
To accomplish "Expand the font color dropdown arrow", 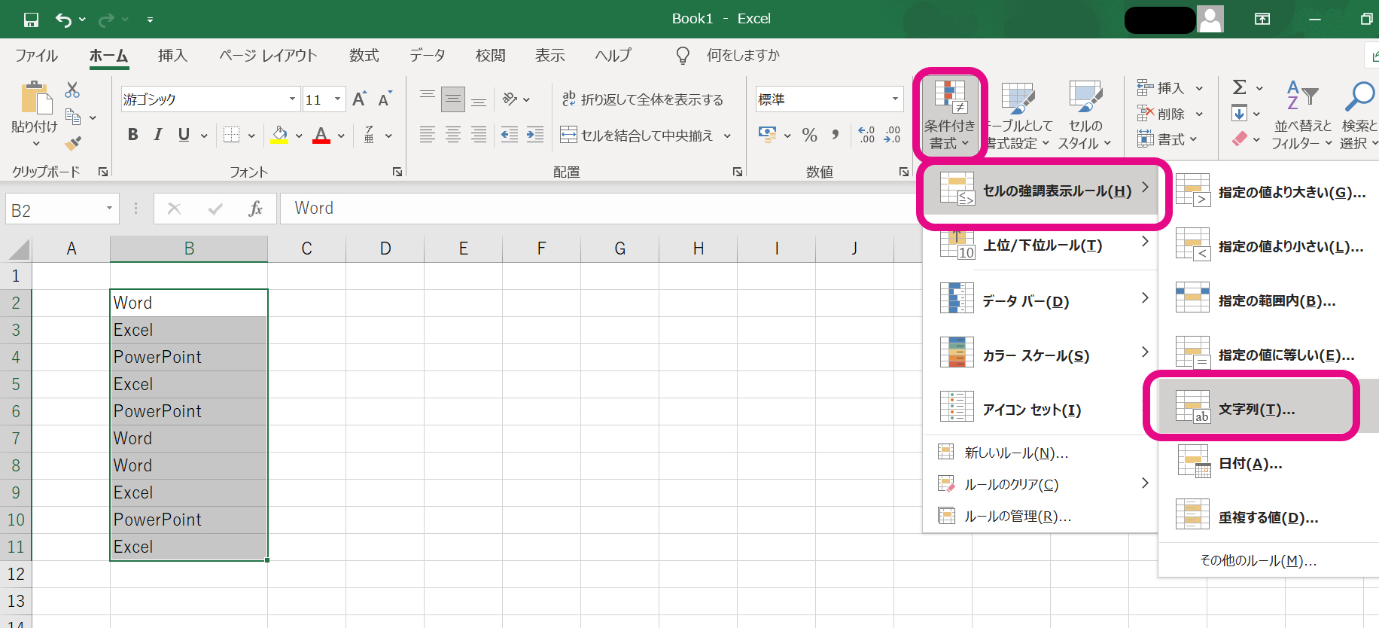I will pos(341,136).
